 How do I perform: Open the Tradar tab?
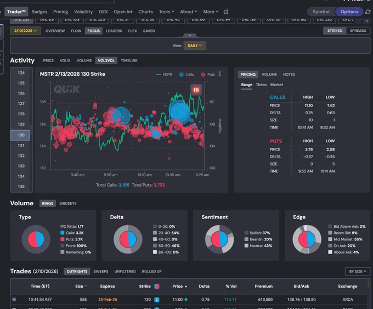coord(16,12)
